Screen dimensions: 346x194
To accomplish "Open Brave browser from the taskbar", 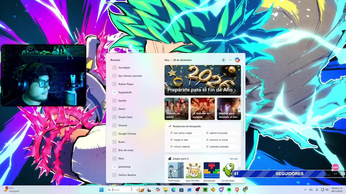I will pos(237,190).
